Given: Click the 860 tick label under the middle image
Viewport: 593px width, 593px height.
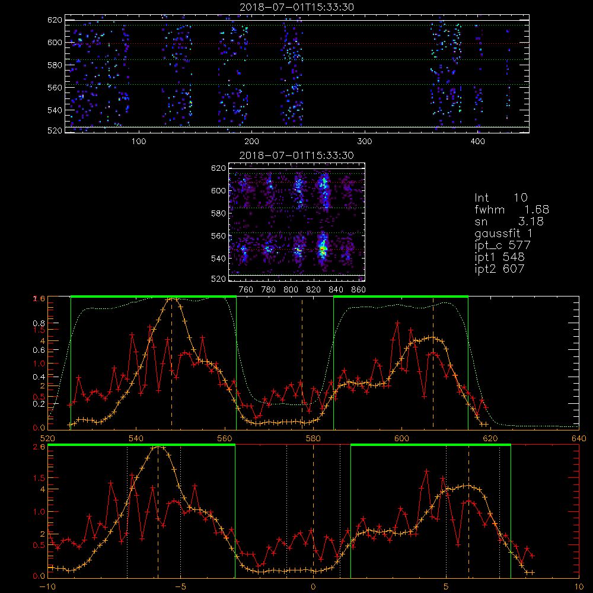Looking at the screenshot, I should click(359, 290).
